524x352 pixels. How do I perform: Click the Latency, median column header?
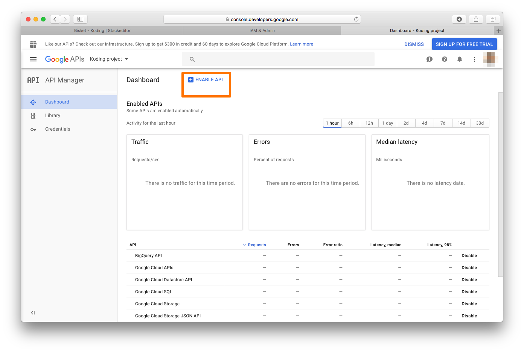click(x=386, y=245)
